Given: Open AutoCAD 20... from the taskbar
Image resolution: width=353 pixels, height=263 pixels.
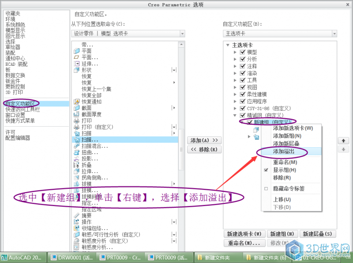Looking at the screenshot, I should click(x=23, y=257).
